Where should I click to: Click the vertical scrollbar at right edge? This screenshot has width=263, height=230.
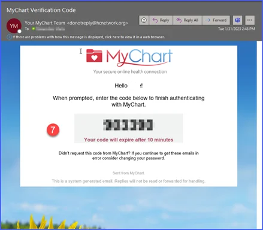pos(259,135)
